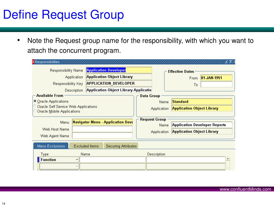The height and width of the screenshot is (205, 274).
Task: Click the Effective Dates From field
Action: [216, 78]
